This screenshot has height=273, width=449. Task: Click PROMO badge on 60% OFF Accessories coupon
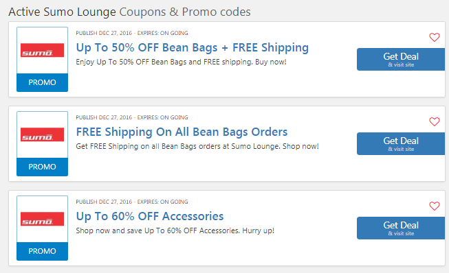(x=42, y=251)
